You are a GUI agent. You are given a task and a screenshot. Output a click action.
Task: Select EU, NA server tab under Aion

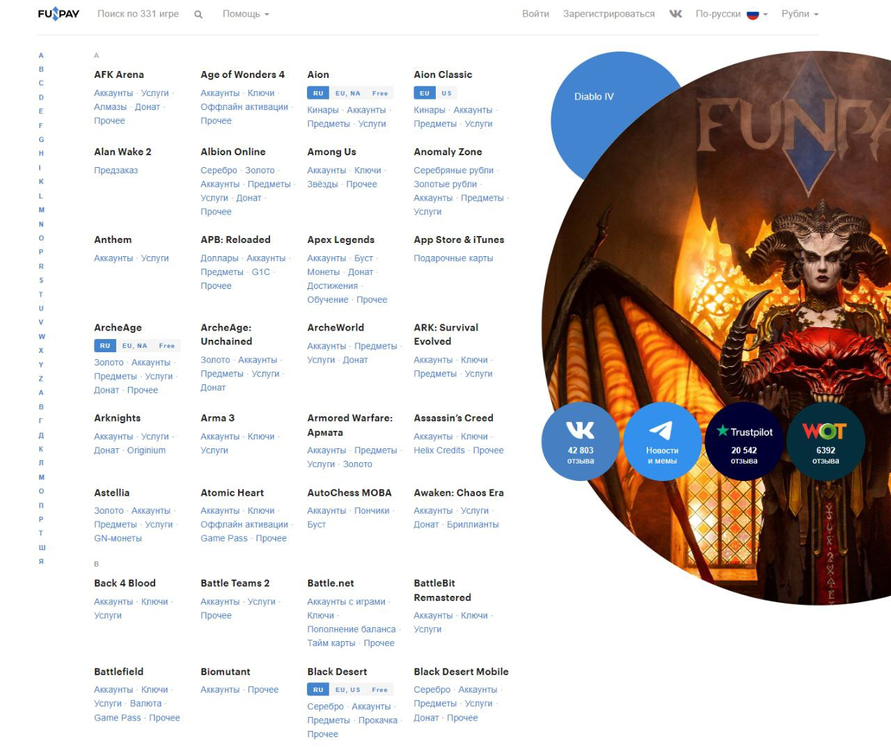[348, 93]
